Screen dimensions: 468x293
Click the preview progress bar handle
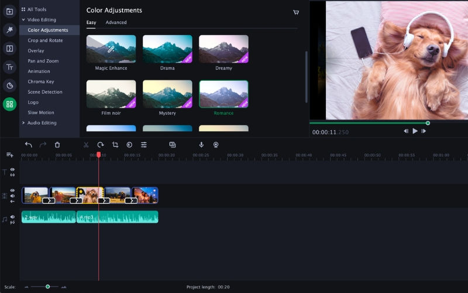tap(428, 123)
